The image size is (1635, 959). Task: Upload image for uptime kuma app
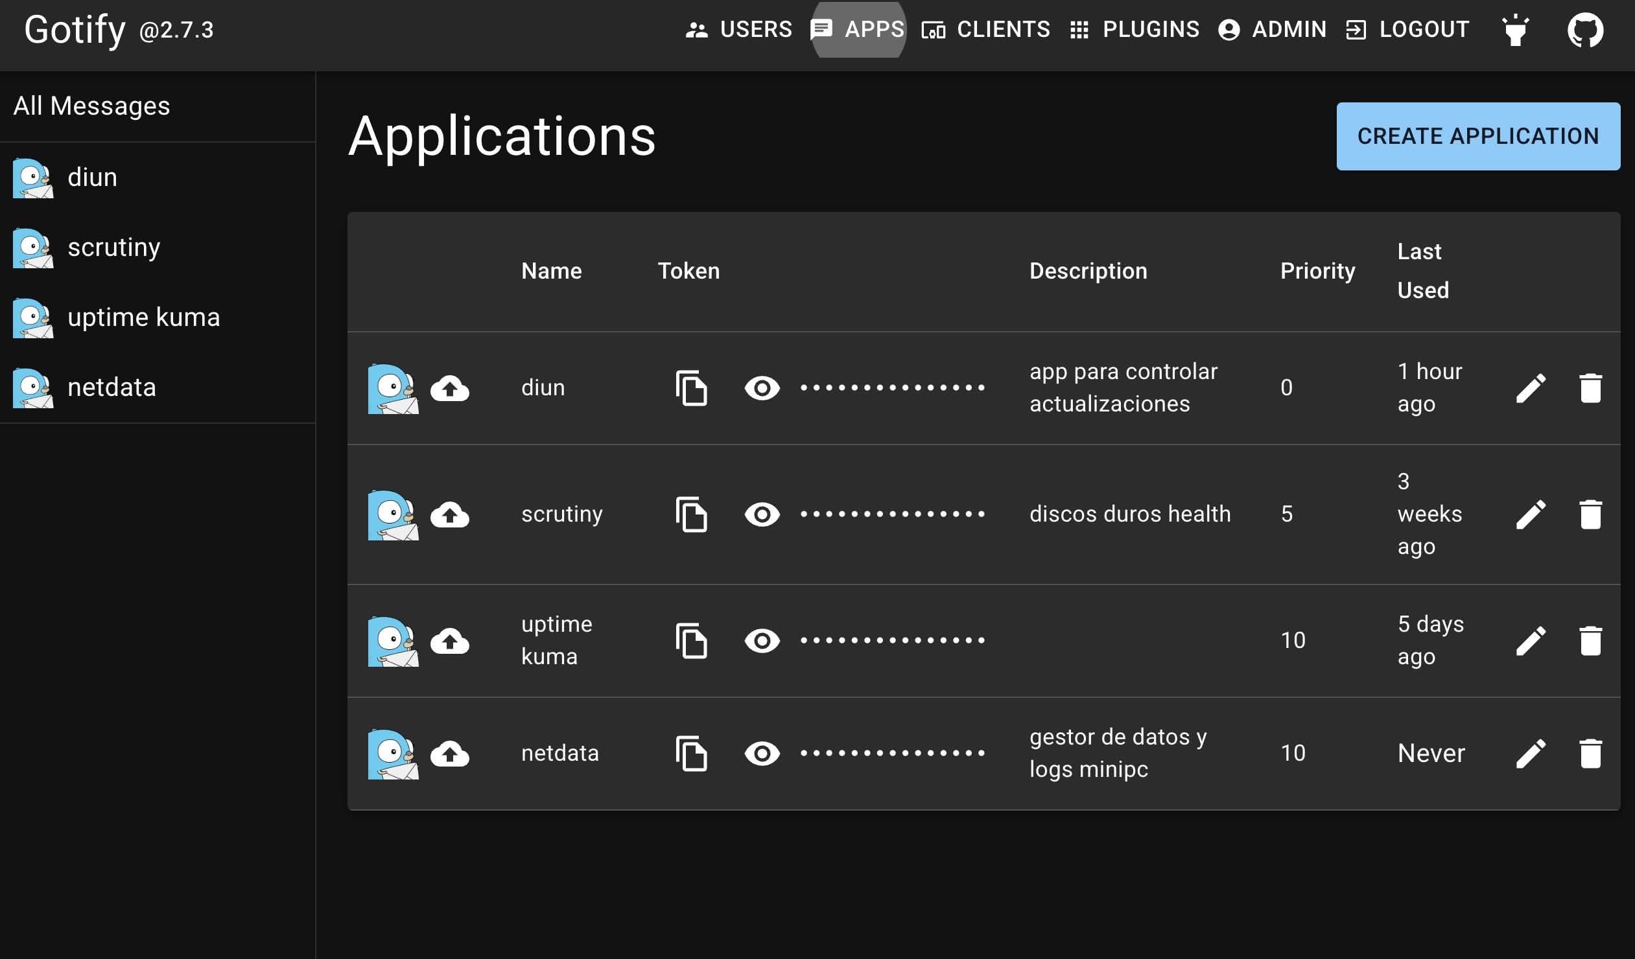pyautogui.click(x=450, y=641)
